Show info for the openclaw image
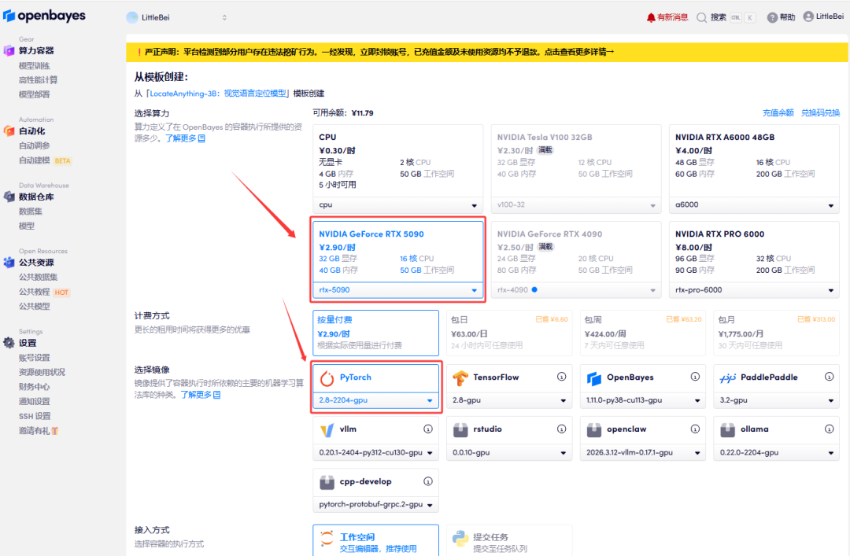This screenshot has width=850, height=556. tap(695, 429)
